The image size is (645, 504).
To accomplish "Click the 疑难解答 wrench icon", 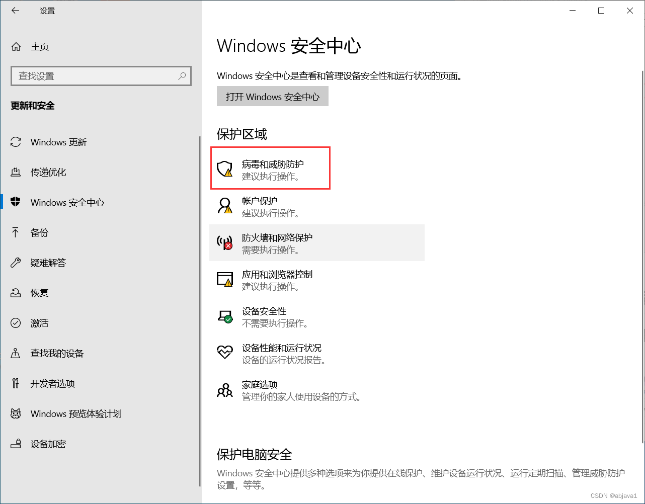I will pos(16,263).
